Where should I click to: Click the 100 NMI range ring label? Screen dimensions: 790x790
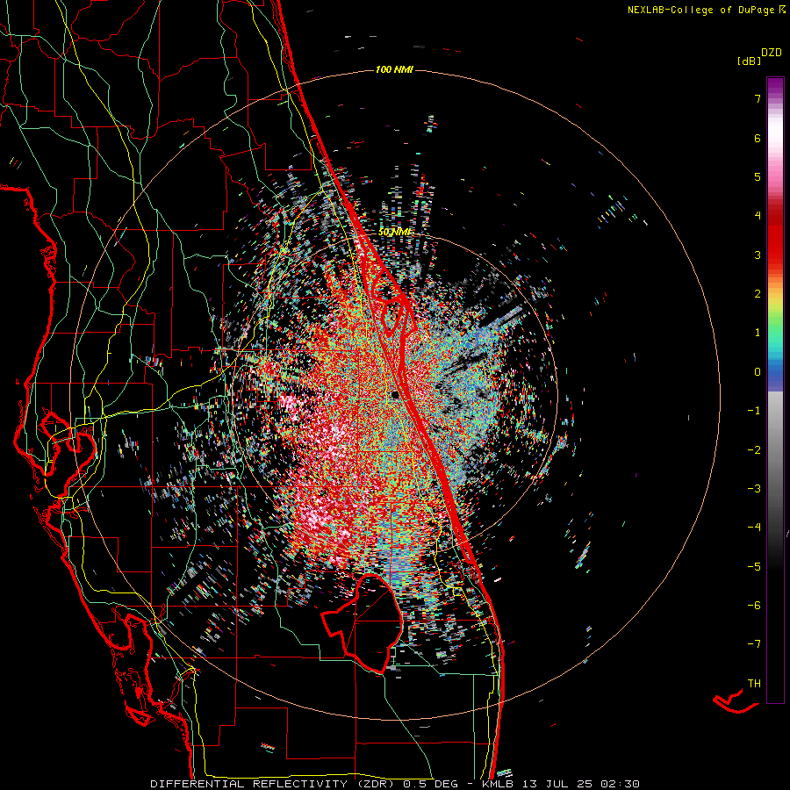(394, 69)
